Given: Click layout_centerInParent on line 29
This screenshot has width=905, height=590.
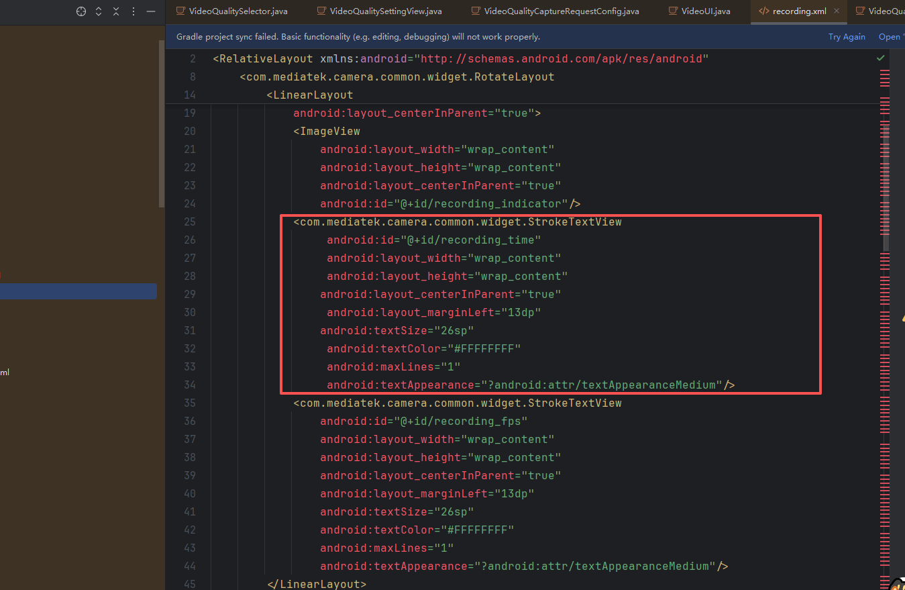Looking at the screenshot, I should click(441, 295).
